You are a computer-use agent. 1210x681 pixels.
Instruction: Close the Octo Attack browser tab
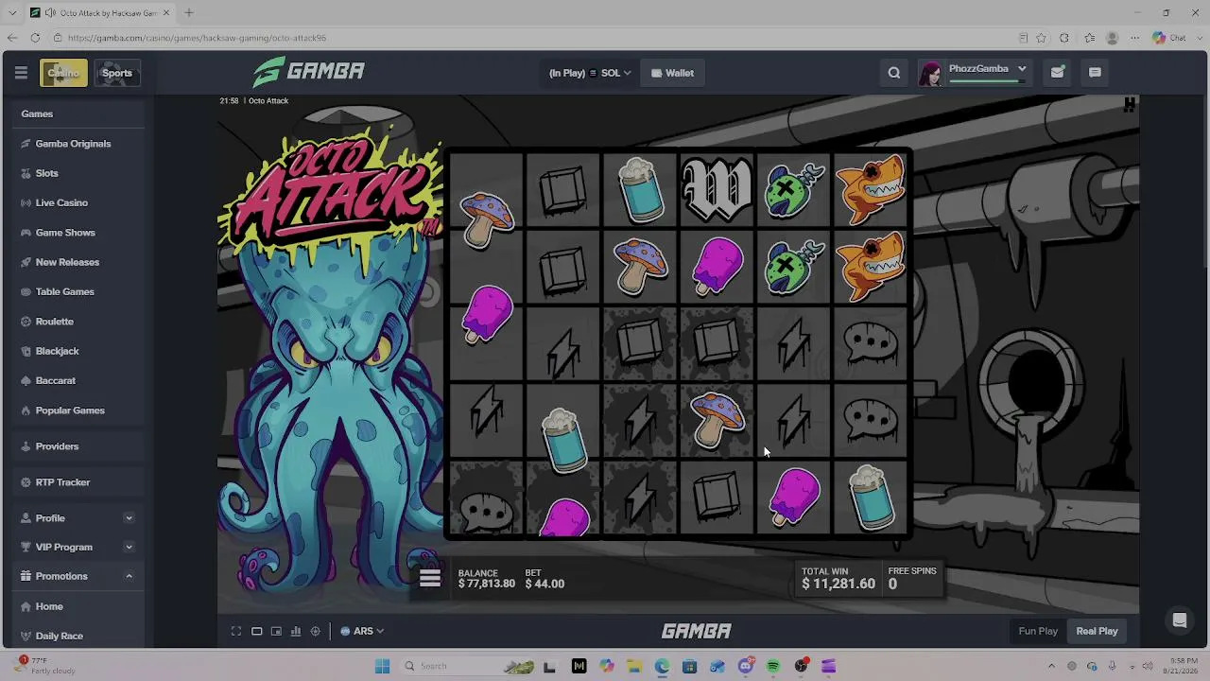coord(166,13)
